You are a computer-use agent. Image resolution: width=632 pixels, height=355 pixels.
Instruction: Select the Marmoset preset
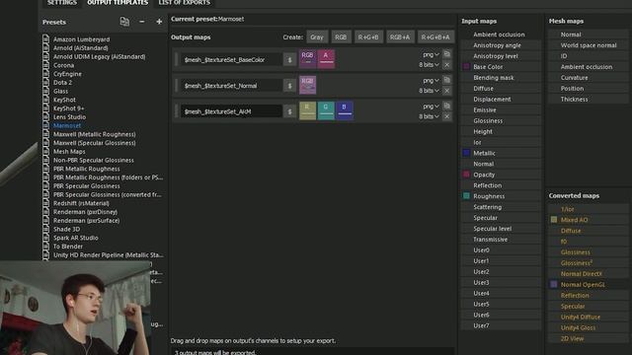(67, 125)
